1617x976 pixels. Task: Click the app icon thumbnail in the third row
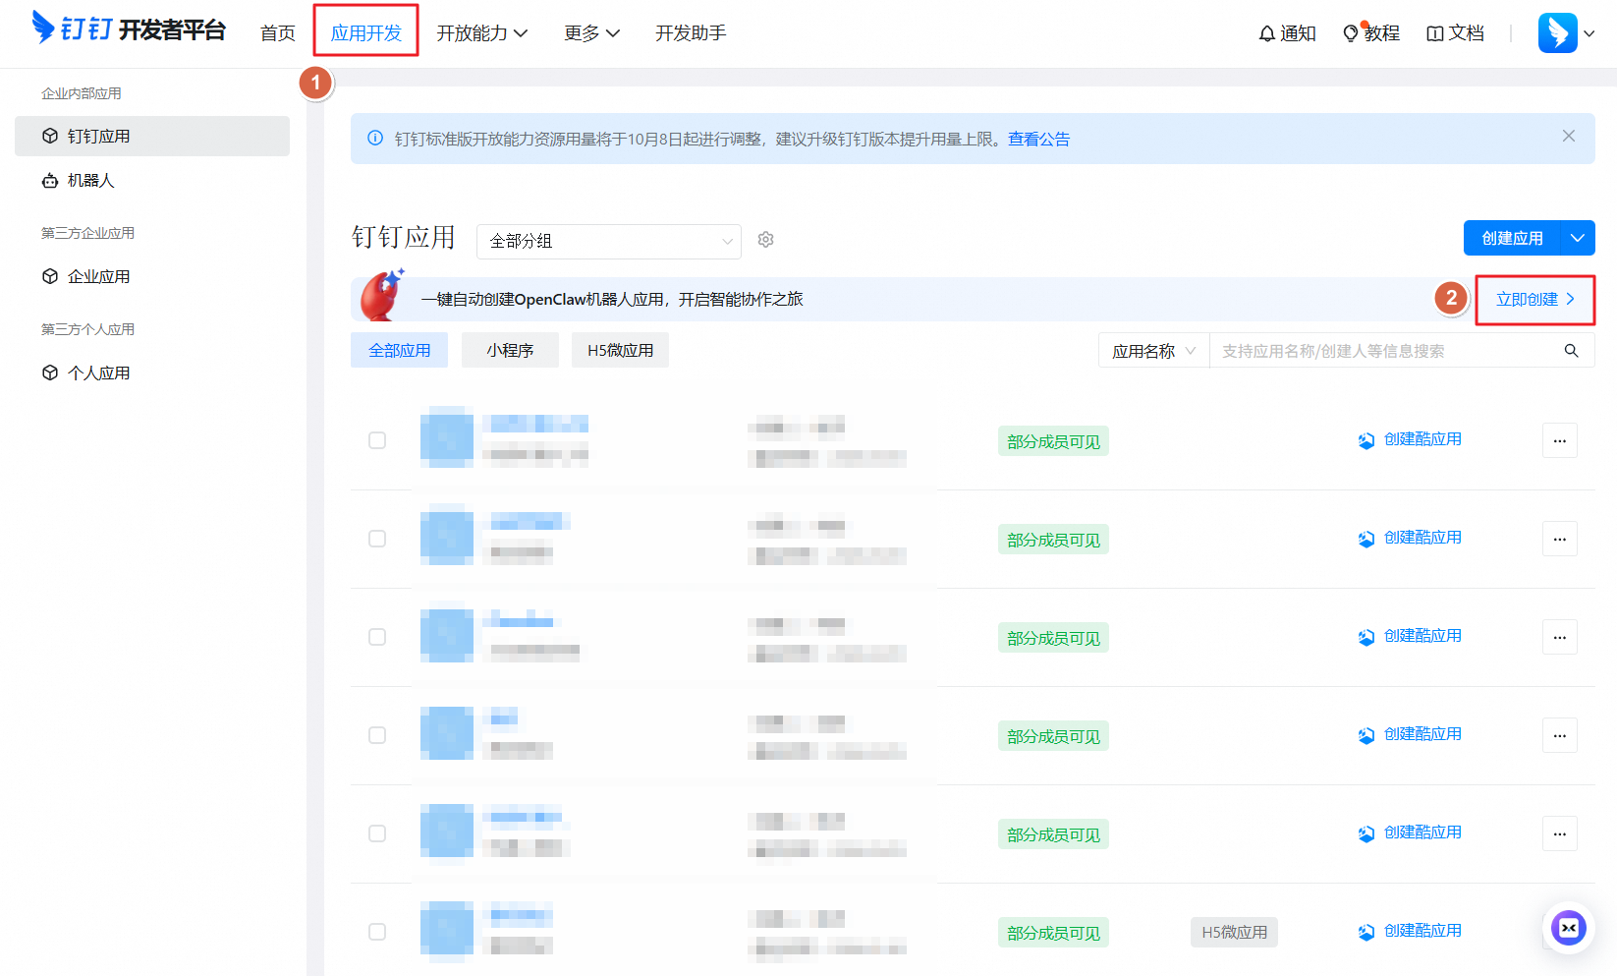click(447, 634)
